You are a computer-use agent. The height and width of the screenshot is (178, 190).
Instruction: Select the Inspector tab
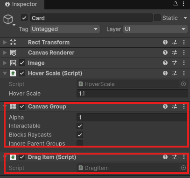21,4
